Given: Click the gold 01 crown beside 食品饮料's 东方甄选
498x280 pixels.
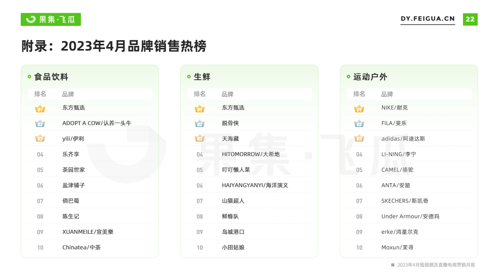Looking at the screenshot, I should (40, 109).
